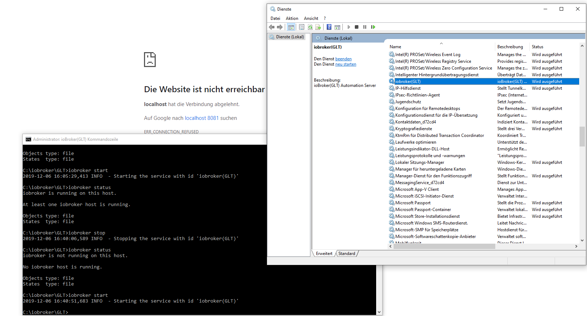
Task: Select Konfiguration für Remotedesktops service
Action: pos(427,109)
